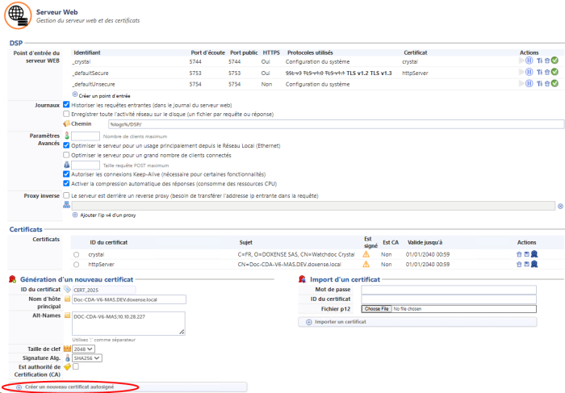
Task: Toggle 'Historiser les requêtes entrantes' checkbox
Action: coord(66,105)
